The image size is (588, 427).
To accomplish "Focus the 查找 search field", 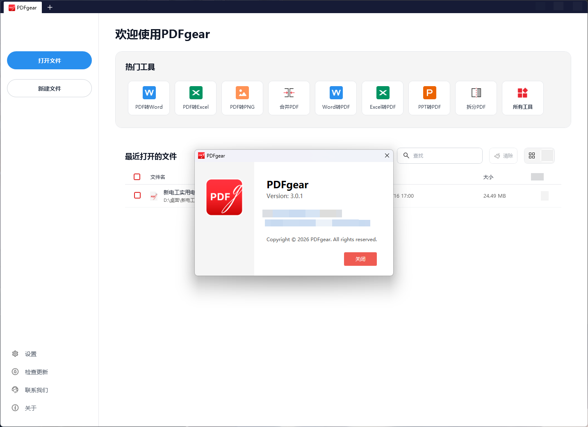I will [440, 156].
